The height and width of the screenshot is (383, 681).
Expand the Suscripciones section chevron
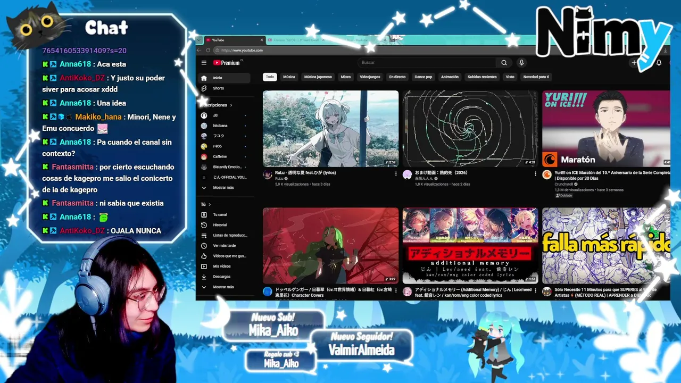[x=231, y=105]
